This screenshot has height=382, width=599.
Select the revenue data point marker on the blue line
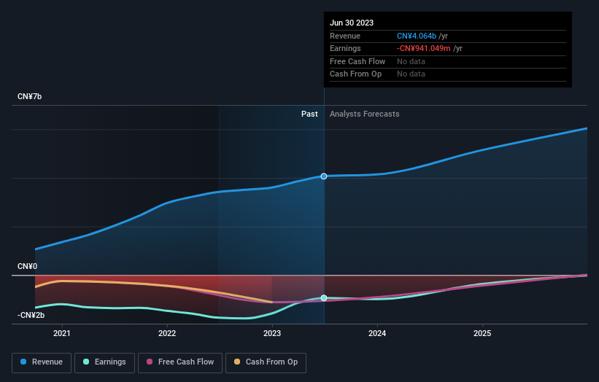[323, 176]
